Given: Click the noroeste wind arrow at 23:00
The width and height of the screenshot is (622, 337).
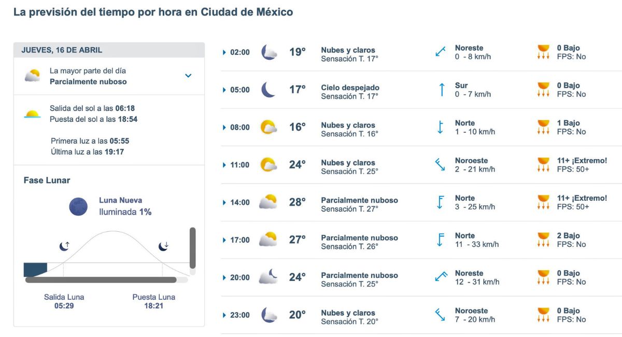Looking at the screenshot, I should pyautogui.click(x=440, y=314).
